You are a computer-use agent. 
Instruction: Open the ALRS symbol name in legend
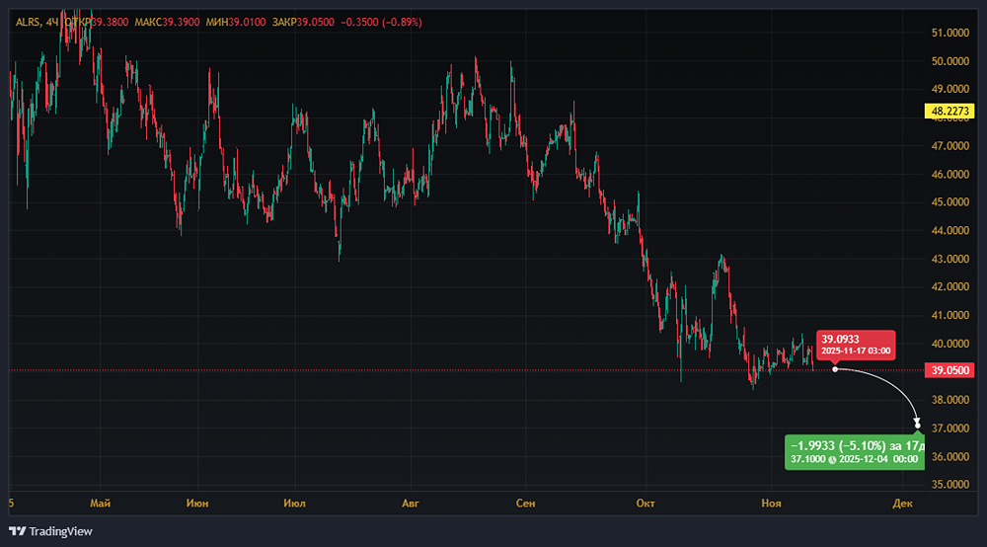29,21
